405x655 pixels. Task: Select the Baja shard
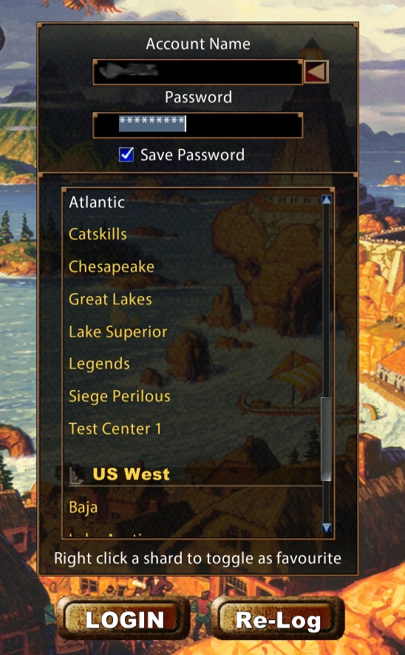83,507
